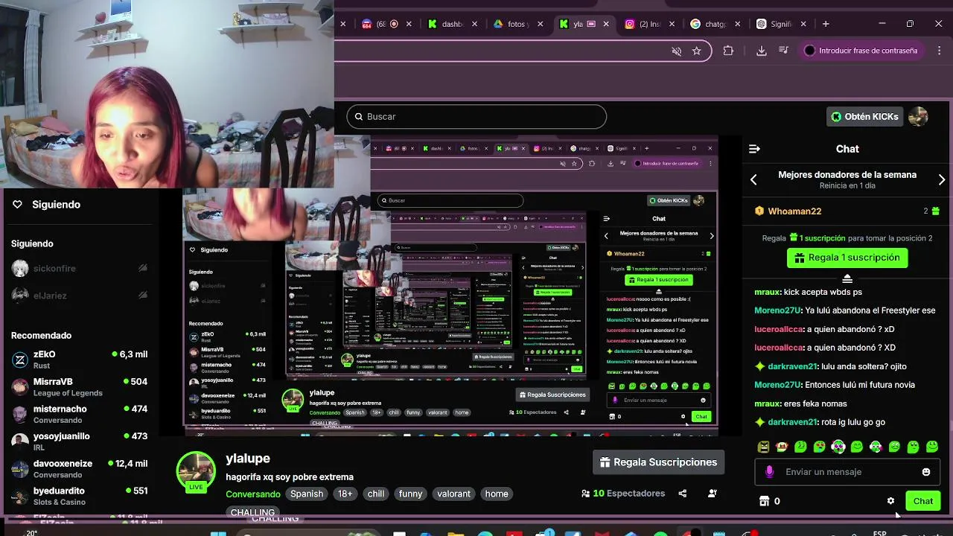953x536 pixels.
Task: Open the Windows Start button
Action: pyautogui.click(x=218, y=534)
